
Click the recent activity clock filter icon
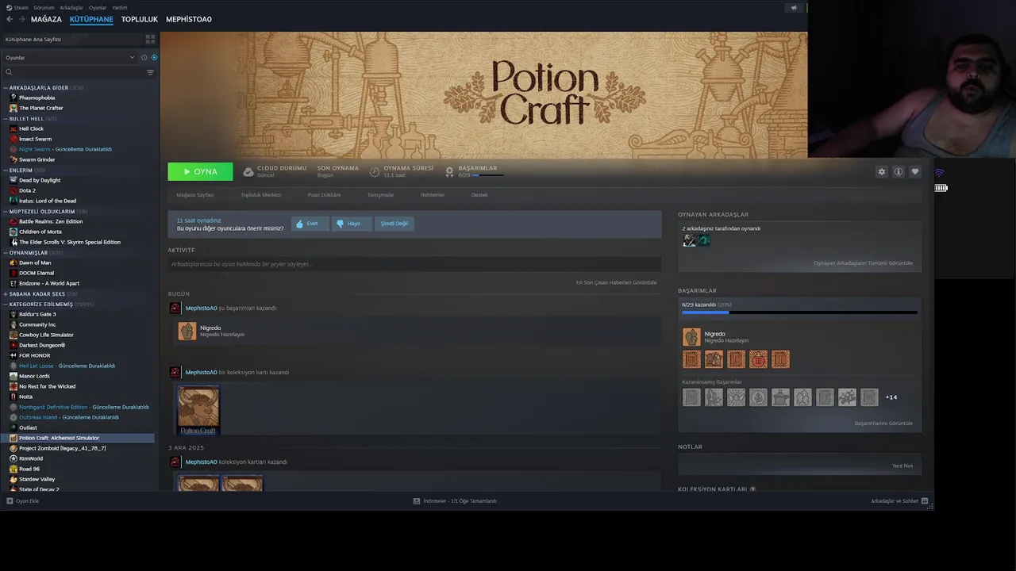144,57
